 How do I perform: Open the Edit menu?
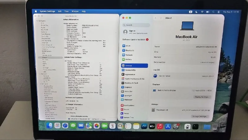[60, 11]
